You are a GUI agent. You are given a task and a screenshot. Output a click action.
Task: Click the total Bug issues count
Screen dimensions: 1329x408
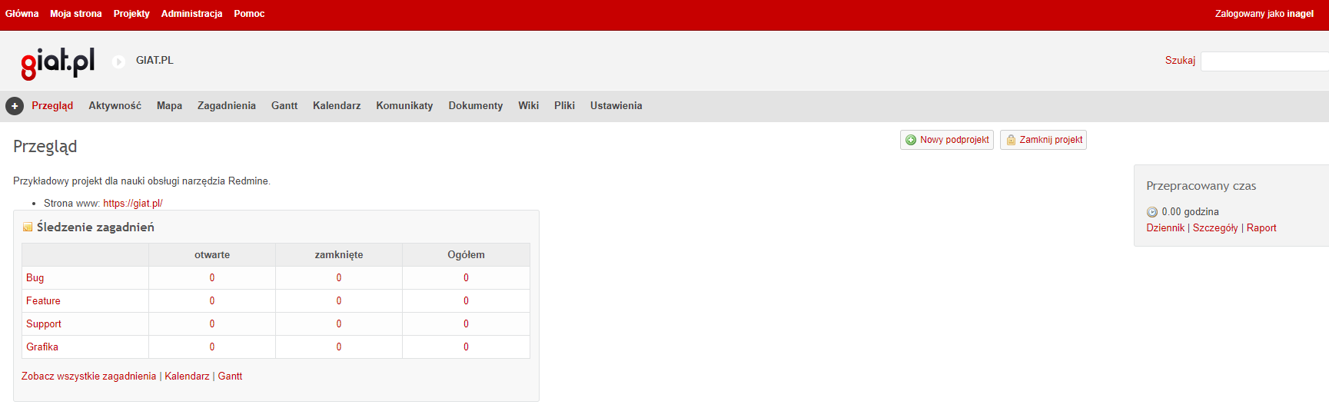[466, 278]
